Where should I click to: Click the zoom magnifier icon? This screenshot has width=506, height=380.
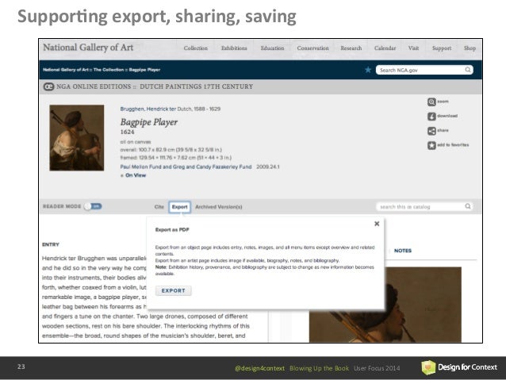click(431, 102)
